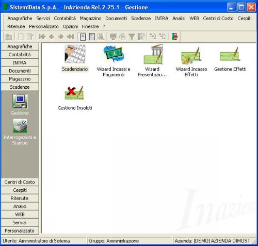Switch to form detail view icon
This screenshot has width=258, height=246.
click(92, 37)
